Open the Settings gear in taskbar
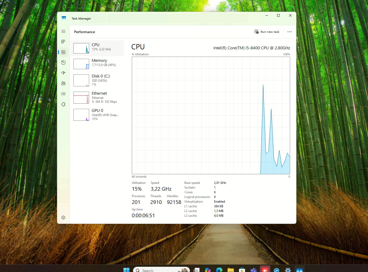 point(288,270)
